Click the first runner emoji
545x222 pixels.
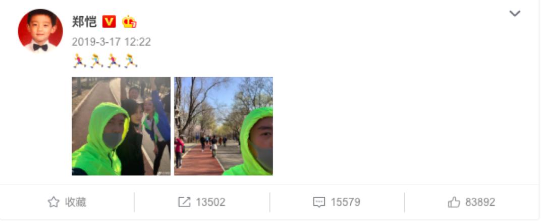pyautogui.click(x=79, y=61)
